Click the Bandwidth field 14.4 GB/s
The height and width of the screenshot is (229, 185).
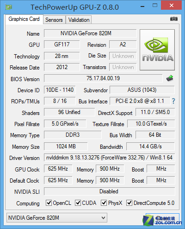point(151,146)
